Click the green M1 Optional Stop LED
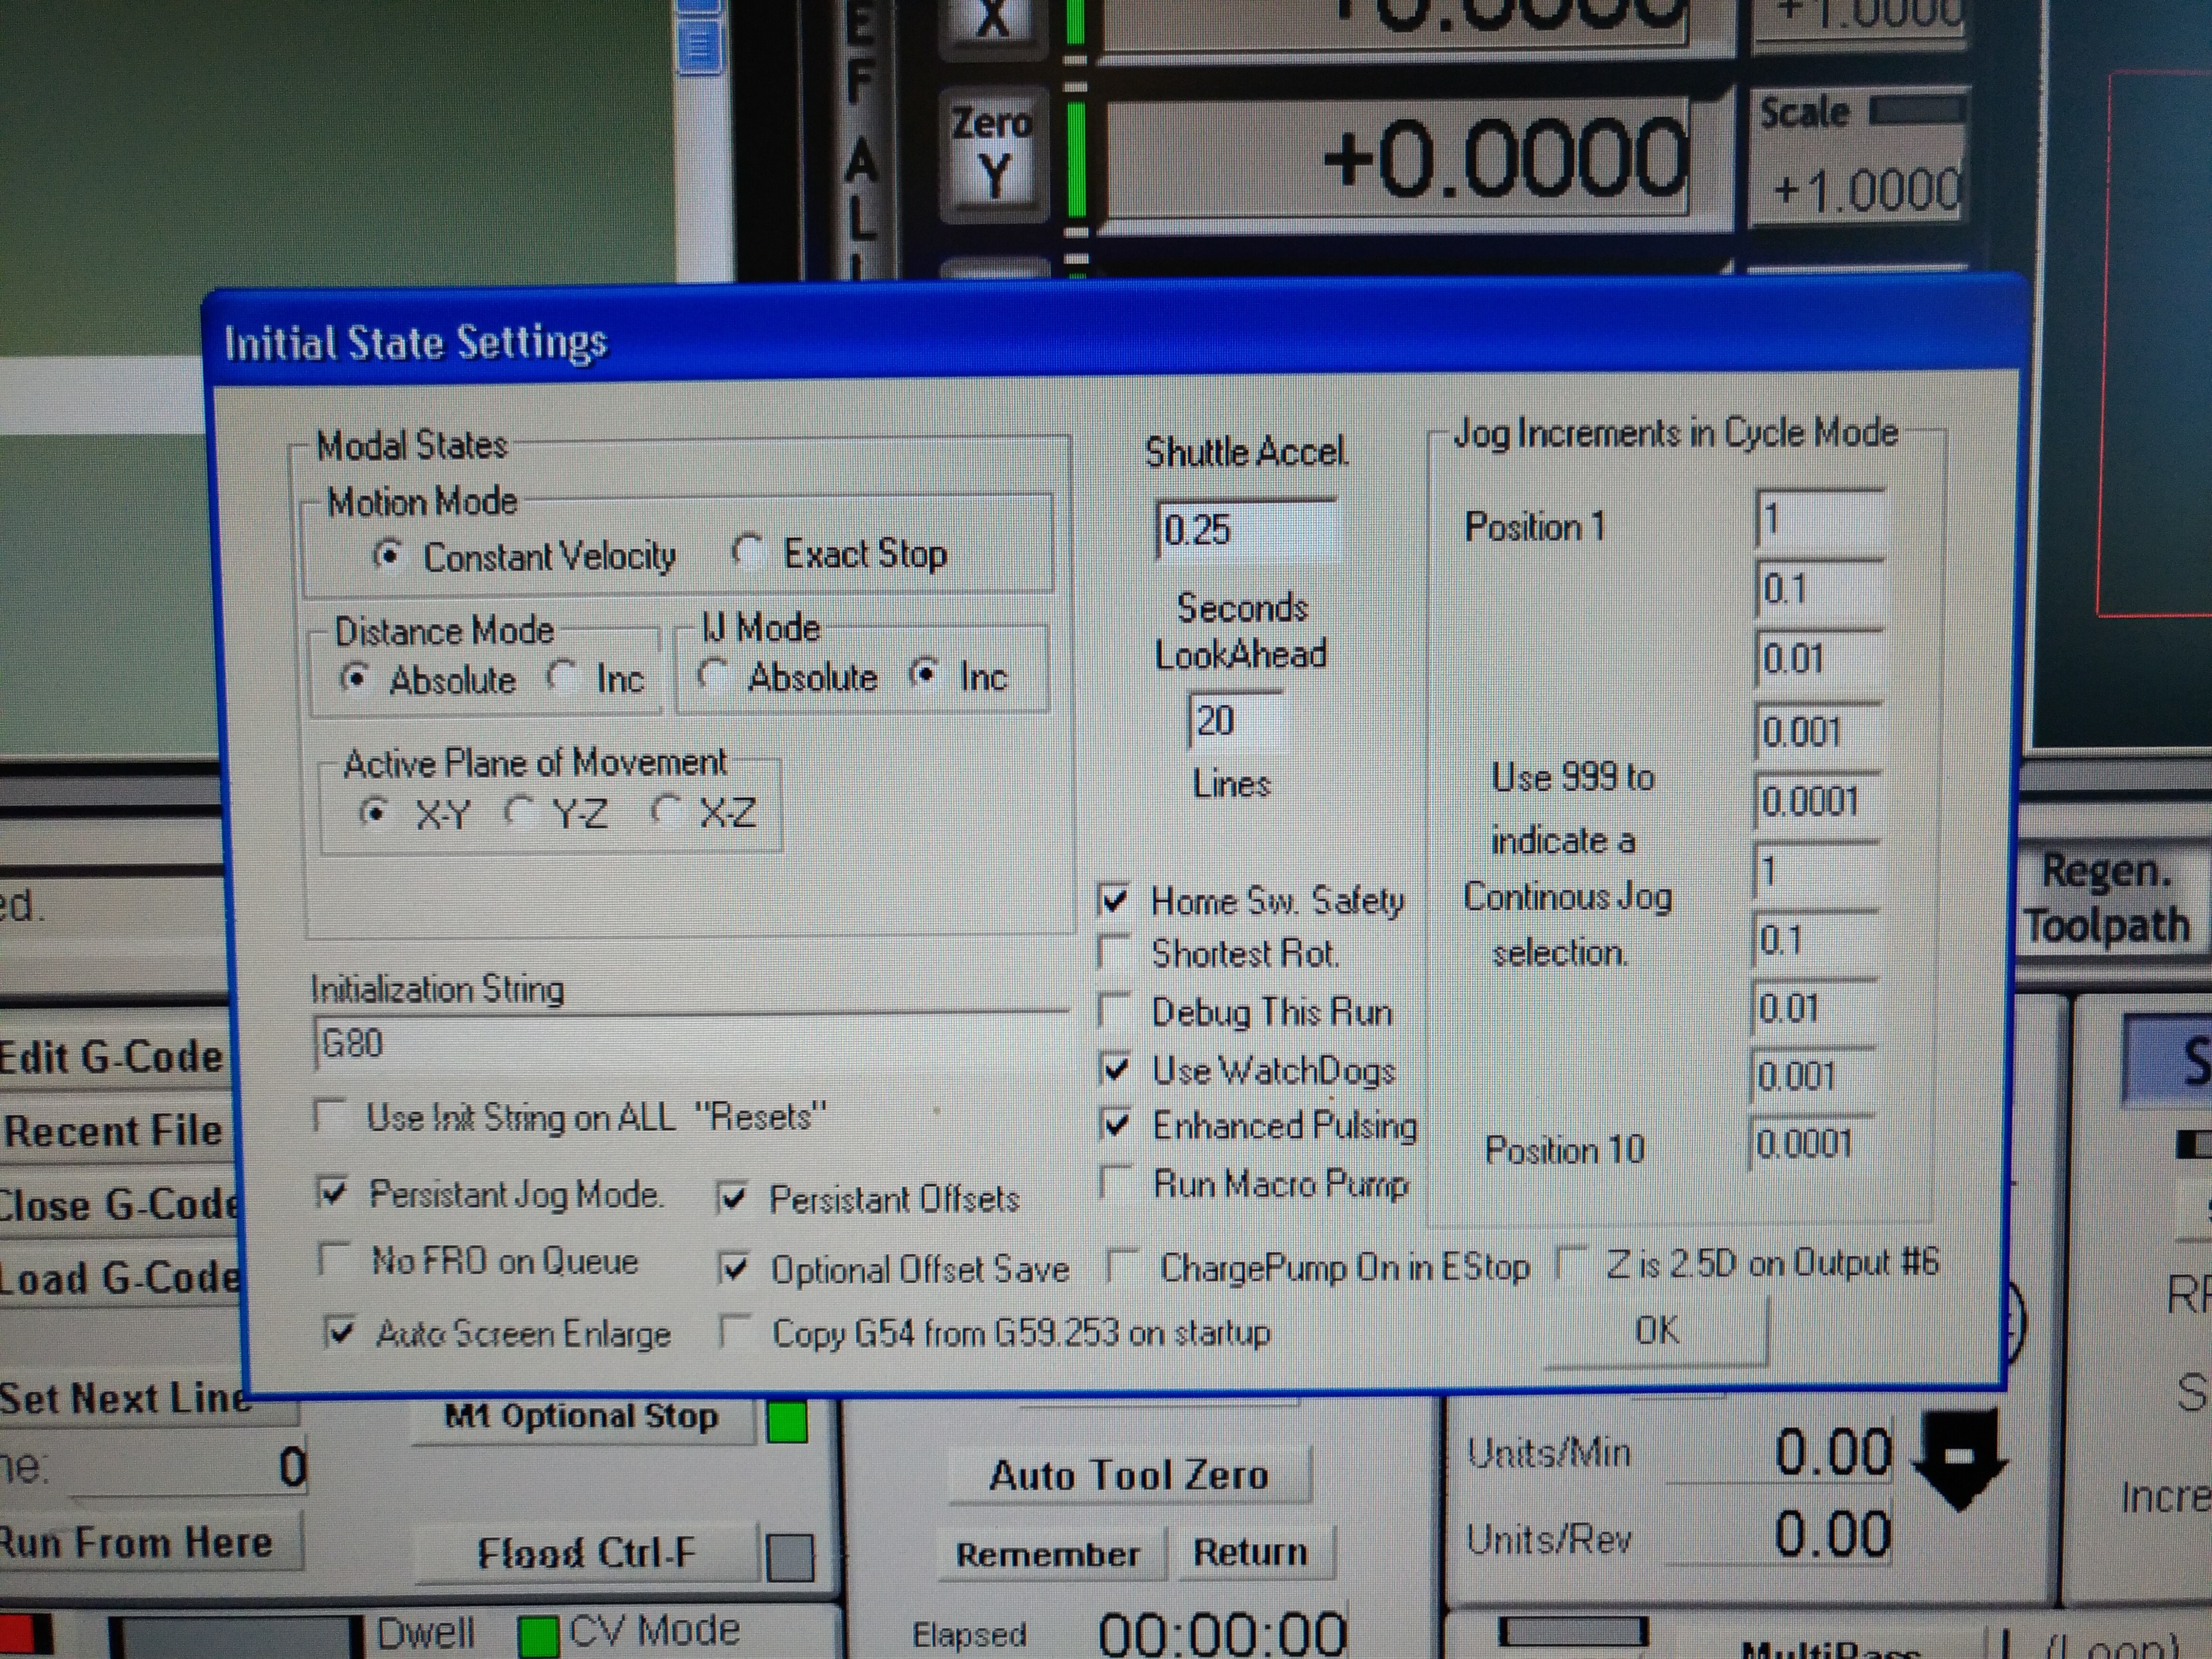This screenshot has width=2212, height=1659. 787,1421
